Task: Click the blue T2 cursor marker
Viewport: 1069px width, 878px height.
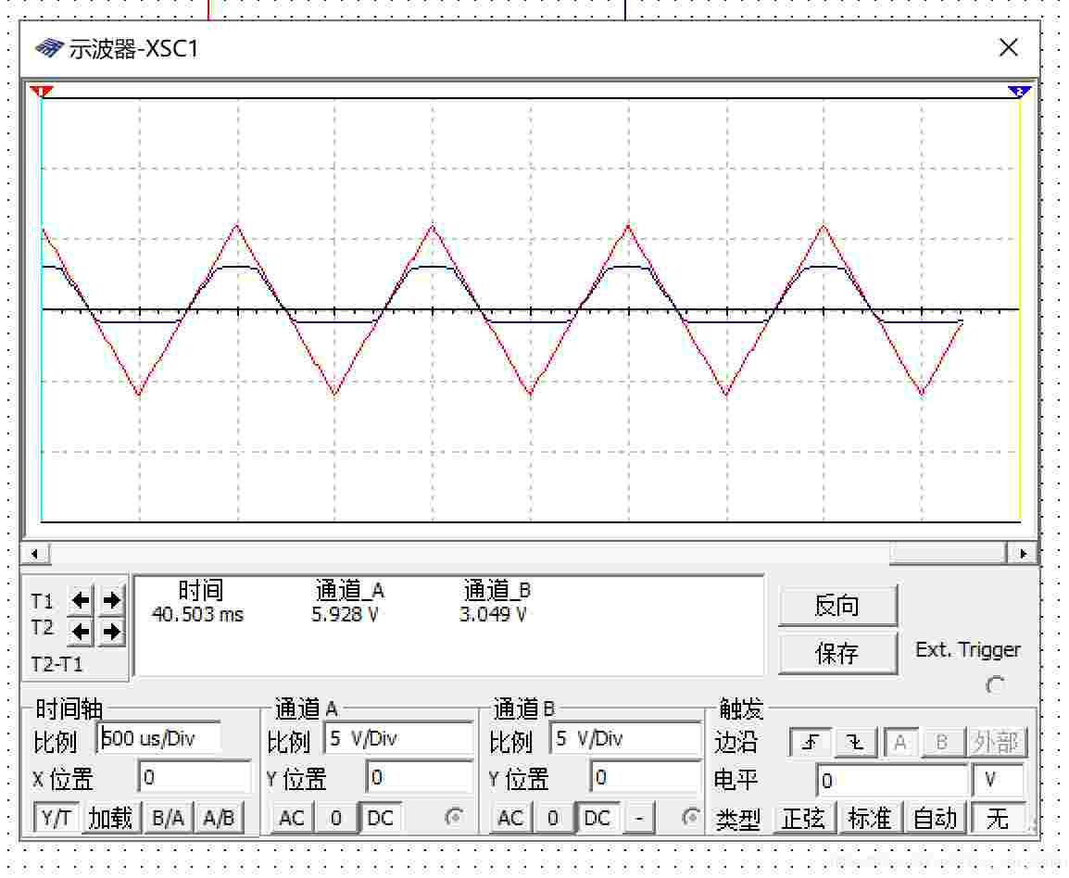Action: [1019, 91]
